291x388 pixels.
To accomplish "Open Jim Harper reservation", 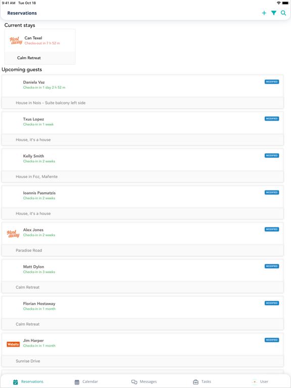I will coord(142,350).
